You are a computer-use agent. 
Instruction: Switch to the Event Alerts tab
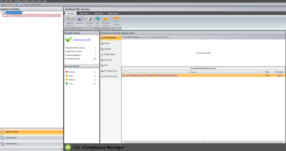(84, 13)
